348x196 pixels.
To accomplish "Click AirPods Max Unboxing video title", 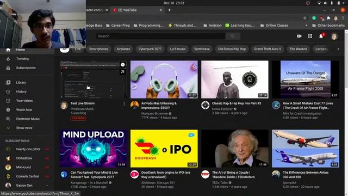I will point(159,106).
